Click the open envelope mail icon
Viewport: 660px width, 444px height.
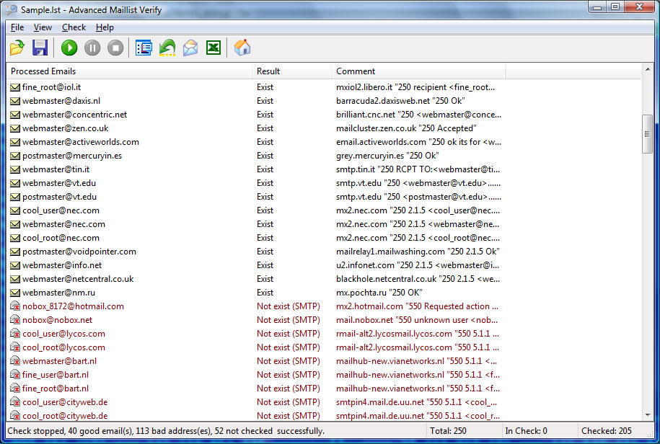pyautogui.click(x=190, y=48)
